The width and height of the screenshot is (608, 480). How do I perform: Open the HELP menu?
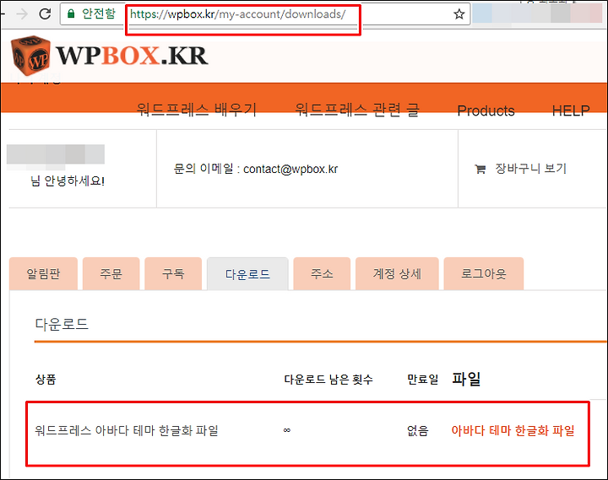[x=571, y=111]
